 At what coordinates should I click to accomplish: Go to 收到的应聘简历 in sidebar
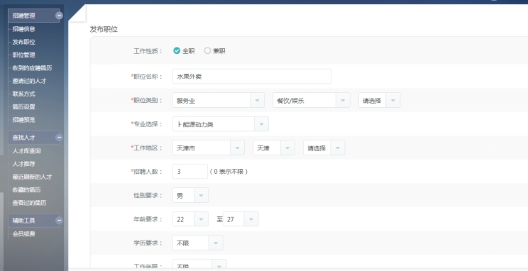33,68
